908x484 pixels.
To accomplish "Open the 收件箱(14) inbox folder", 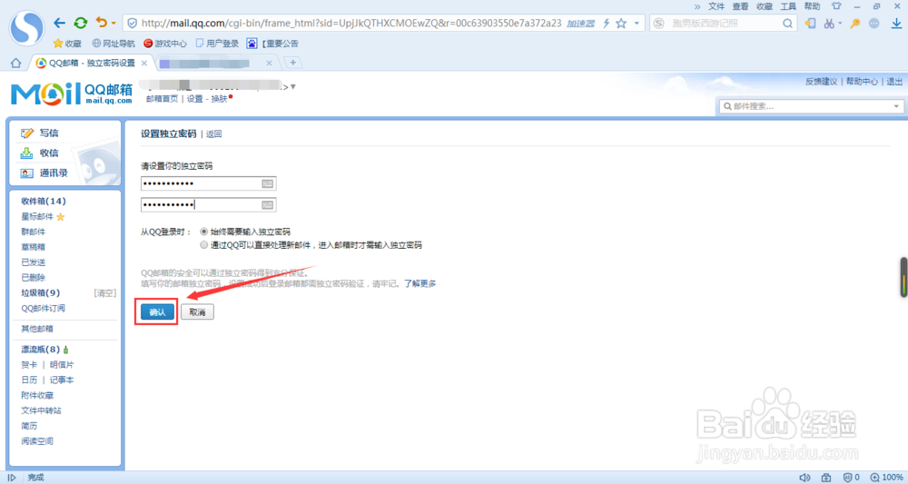I will (44, 201).
